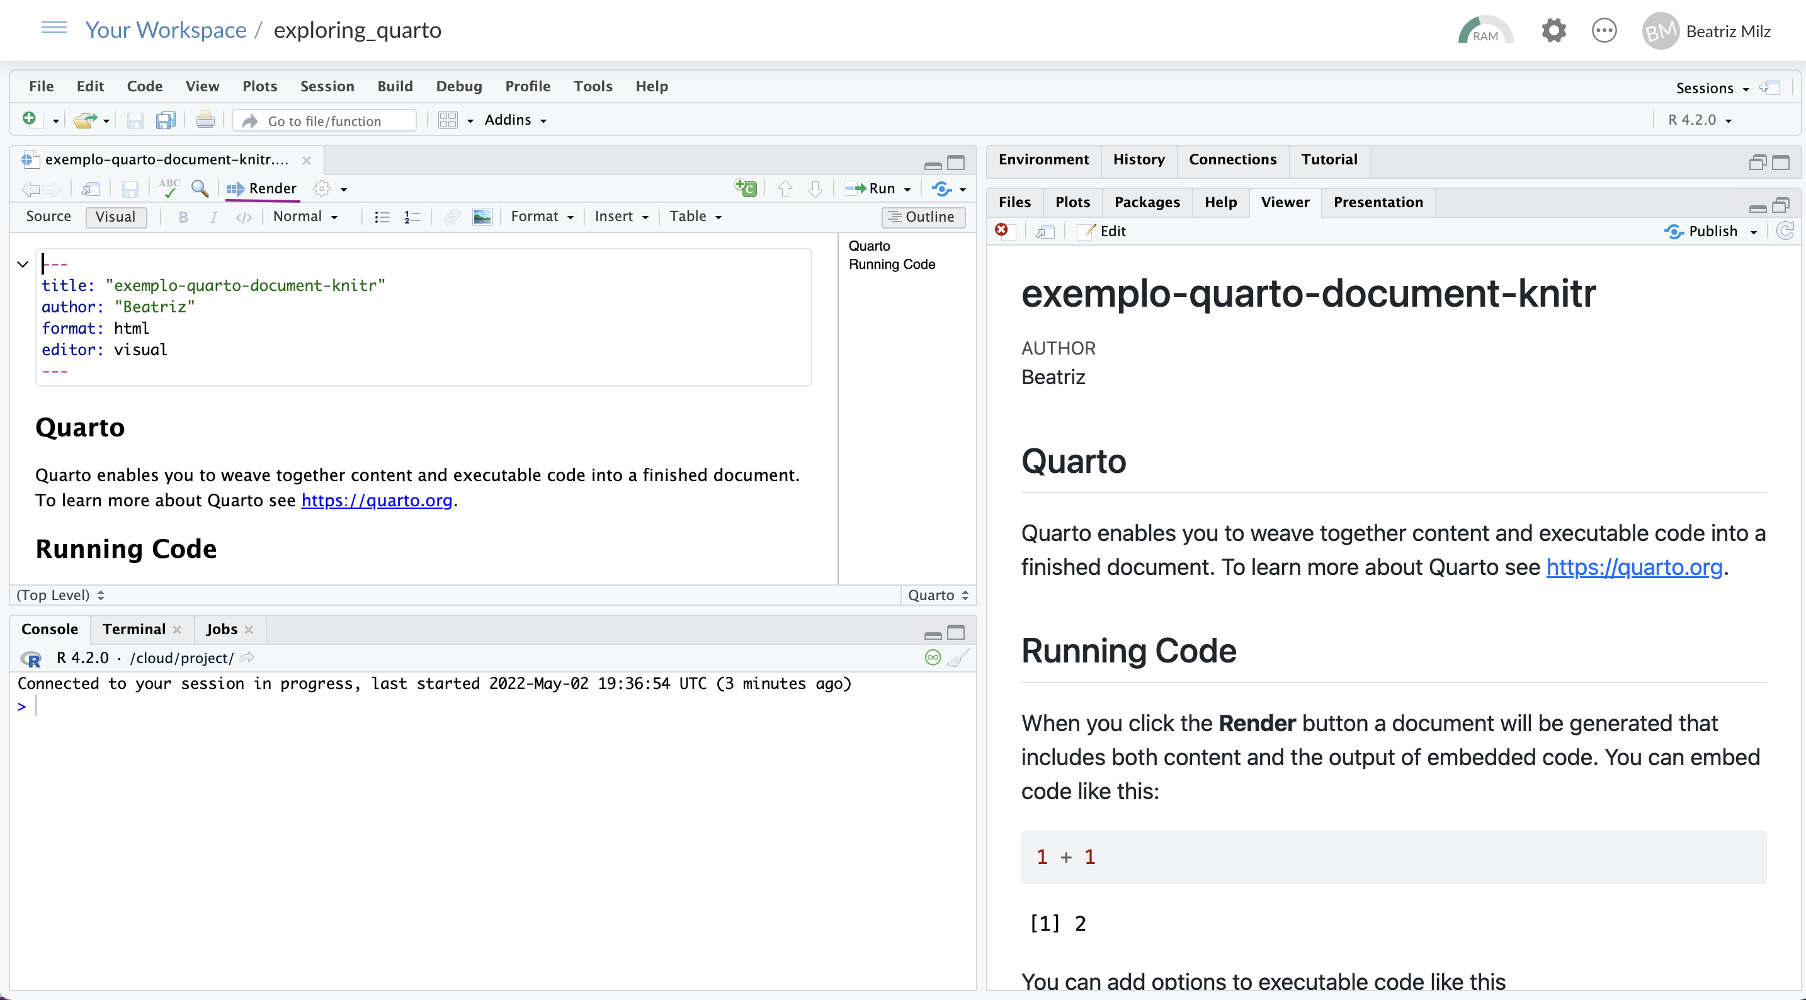Open the print icon in the main toolbar

tap(204, 119)
